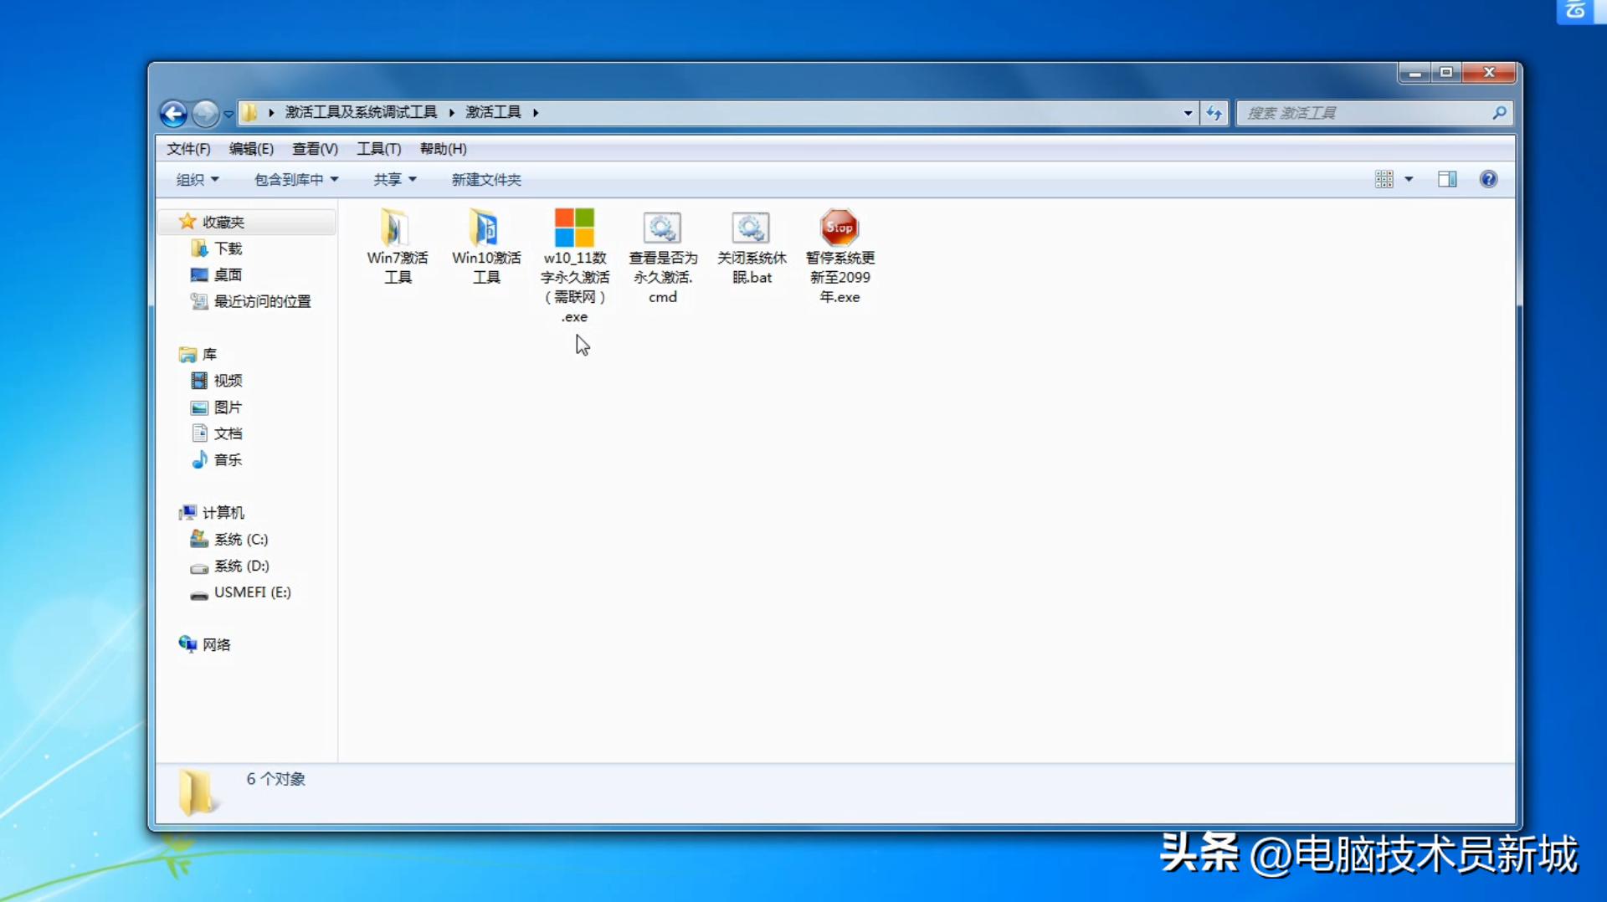Open the 文件(F) menu

click(x=188, y=148)
